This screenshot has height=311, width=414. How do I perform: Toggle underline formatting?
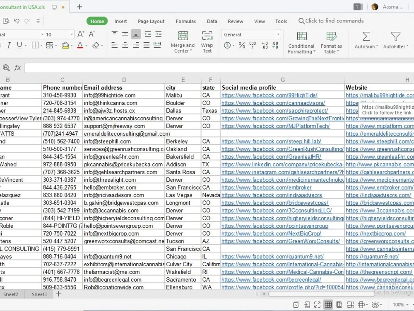pyautogui.click(x=19, y=45)
